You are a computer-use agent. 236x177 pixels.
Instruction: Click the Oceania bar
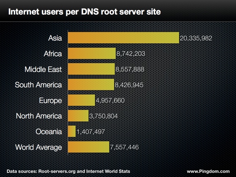tap(72, 131)
